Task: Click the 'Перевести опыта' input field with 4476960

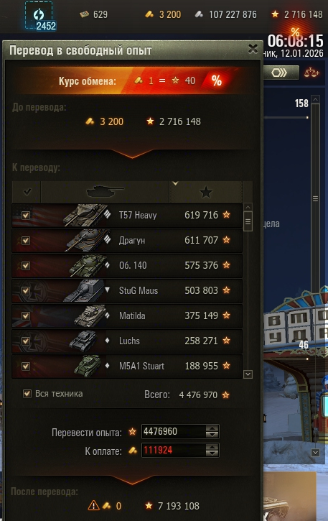Action: [x=174, y=432]
